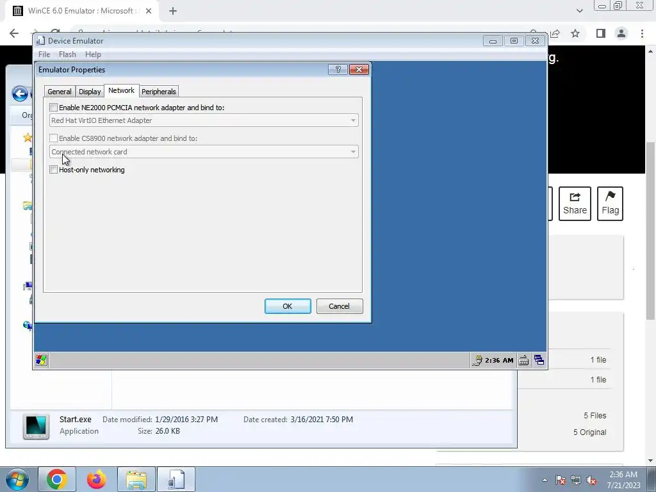Open the Connected network card dropdown
The height and width of the screenshot is (492, 656).
204,152
